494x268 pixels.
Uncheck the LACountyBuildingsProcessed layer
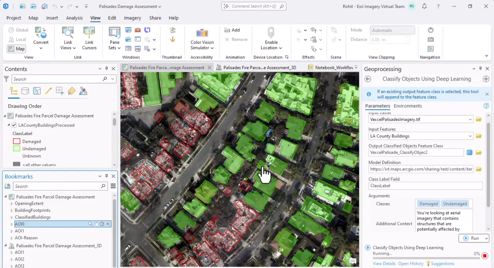point(14,125)
